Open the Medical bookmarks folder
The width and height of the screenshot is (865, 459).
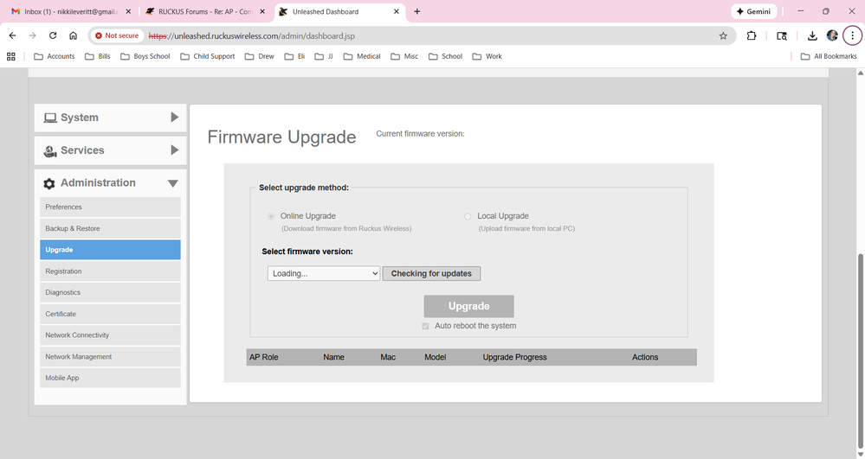pyautogui.click(x=362, y=56)
